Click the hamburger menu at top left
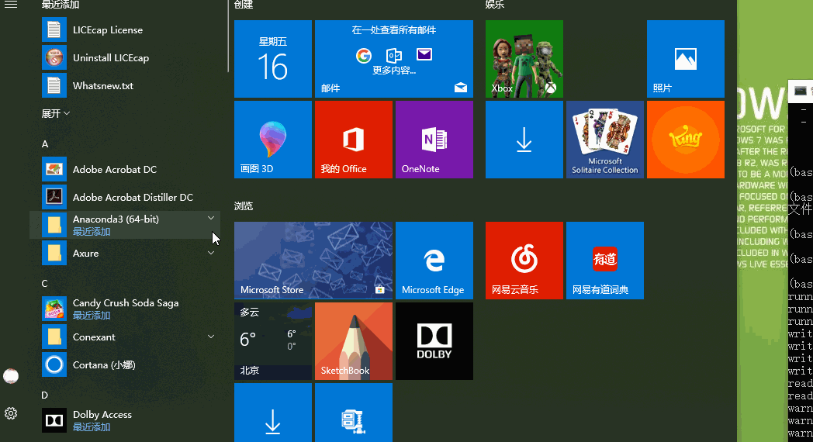 [x=11, y=5]
